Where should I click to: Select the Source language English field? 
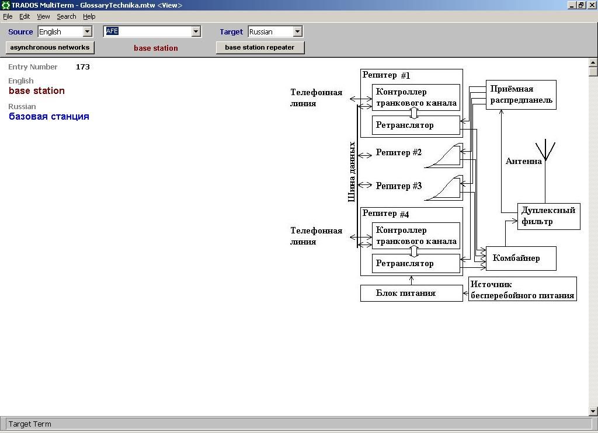[61, 32]
